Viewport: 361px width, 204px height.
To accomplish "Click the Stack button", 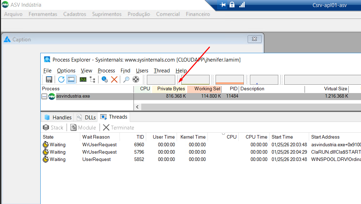I will (x=53, y=128).
